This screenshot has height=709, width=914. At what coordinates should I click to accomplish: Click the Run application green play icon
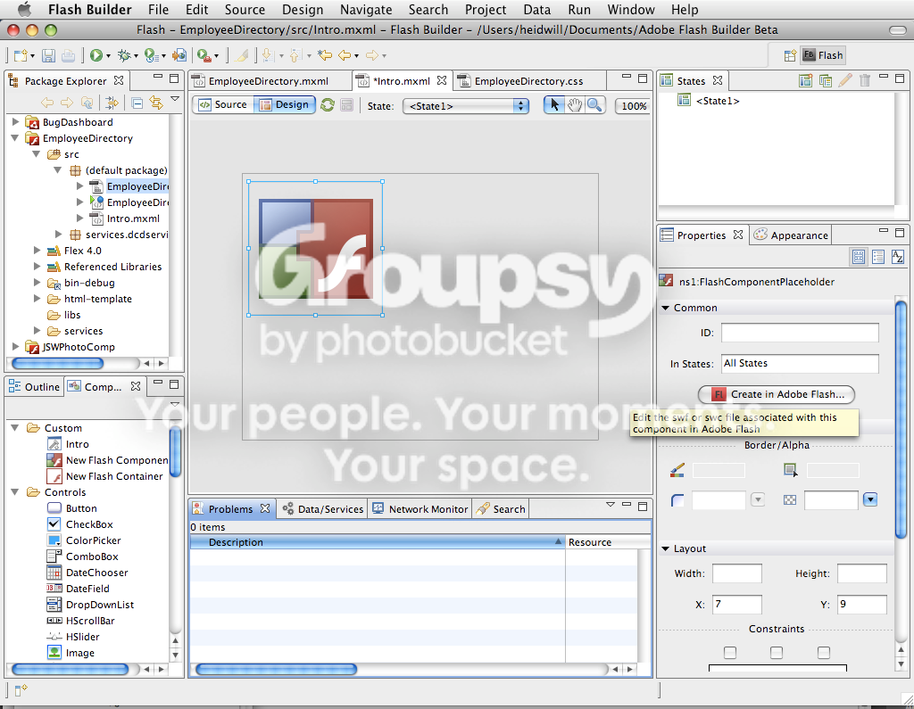tap(96, 55)
